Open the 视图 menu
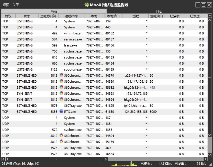Screen dimensions: 213x167 click(x=6, y=5)
